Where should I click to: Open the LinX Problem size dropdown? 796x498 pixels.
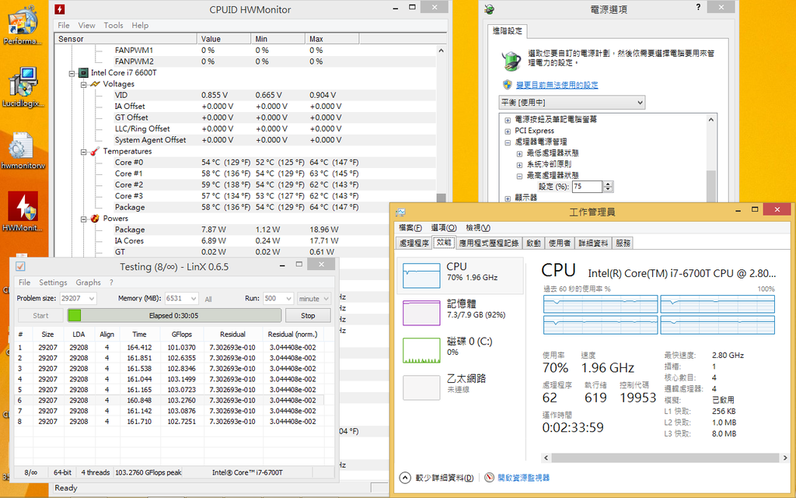click(x=92, y=299)
